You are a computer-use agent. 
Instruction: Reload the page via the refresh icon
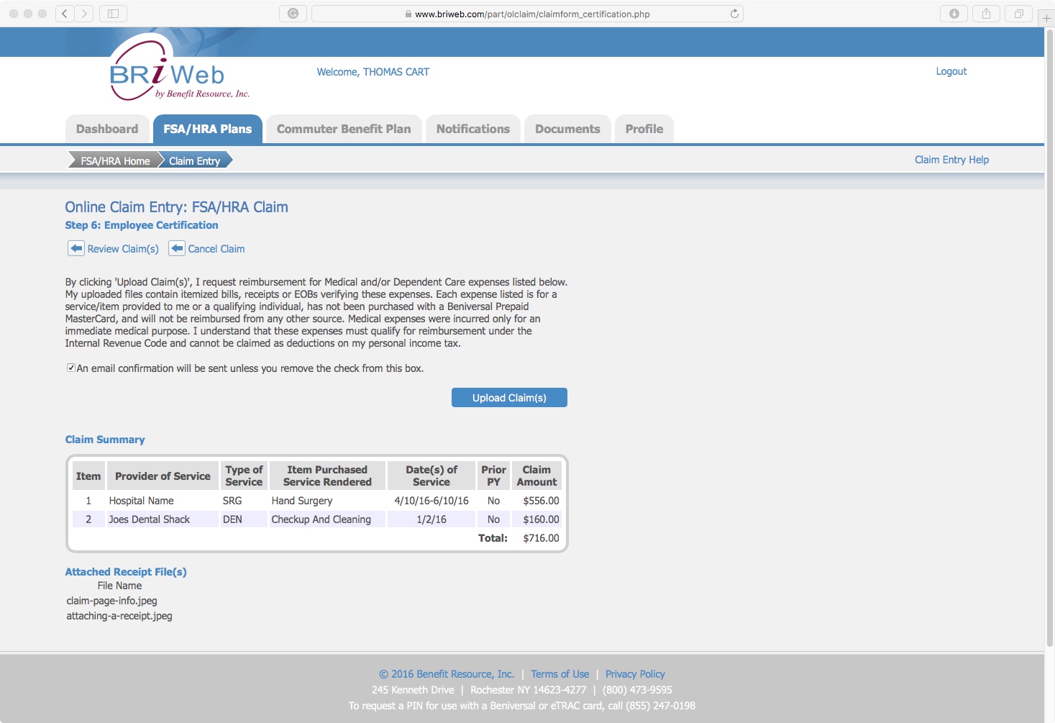click(x=733, y=13)
